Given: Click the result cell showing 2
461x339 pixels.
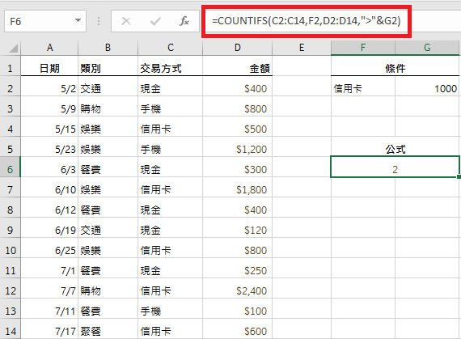Looking at the screenshot, I should [395, 170].
